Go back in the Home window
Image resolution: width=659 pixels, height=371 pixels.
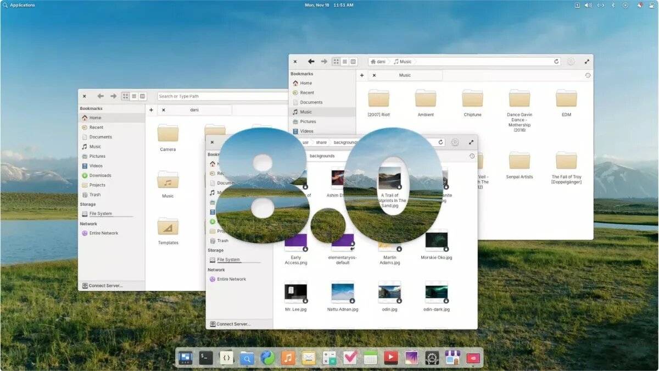(x=100, y=96)
